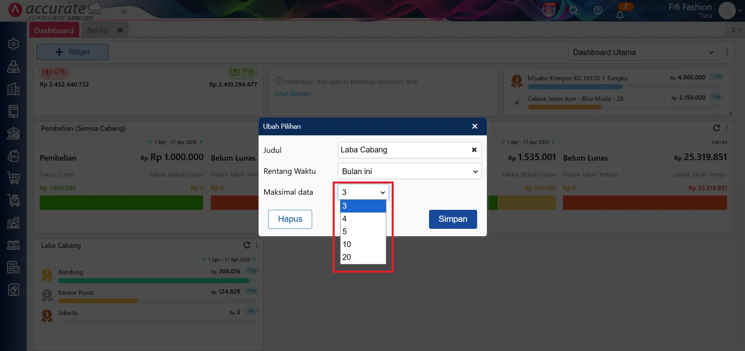Go to previous period in Laba Cabang
This screenshot has height=351, width=745.
coord(204,259)
